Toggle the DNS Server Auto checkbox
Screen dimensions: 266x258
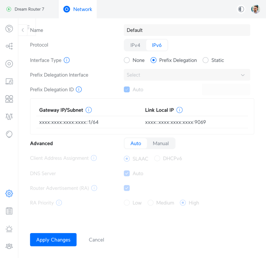(127, 173)
